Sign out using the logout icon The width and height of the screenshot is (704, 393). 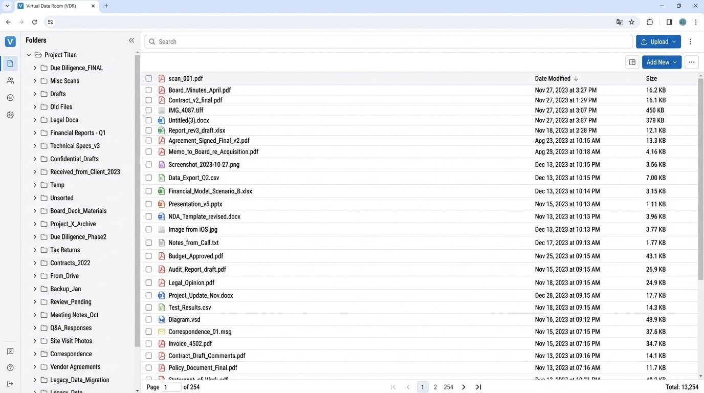click(10, 384)
